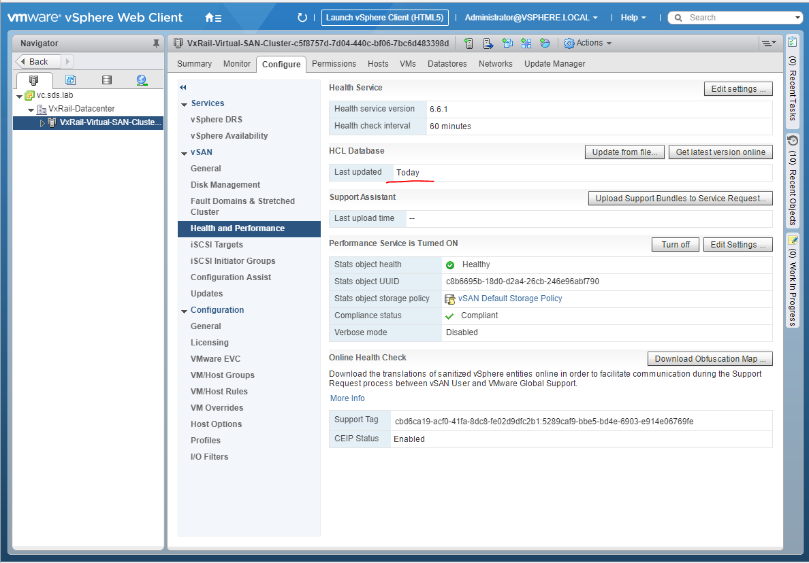Collapse the vSAN section
This screenshot has height=563, width=809.
coord(184,154)
